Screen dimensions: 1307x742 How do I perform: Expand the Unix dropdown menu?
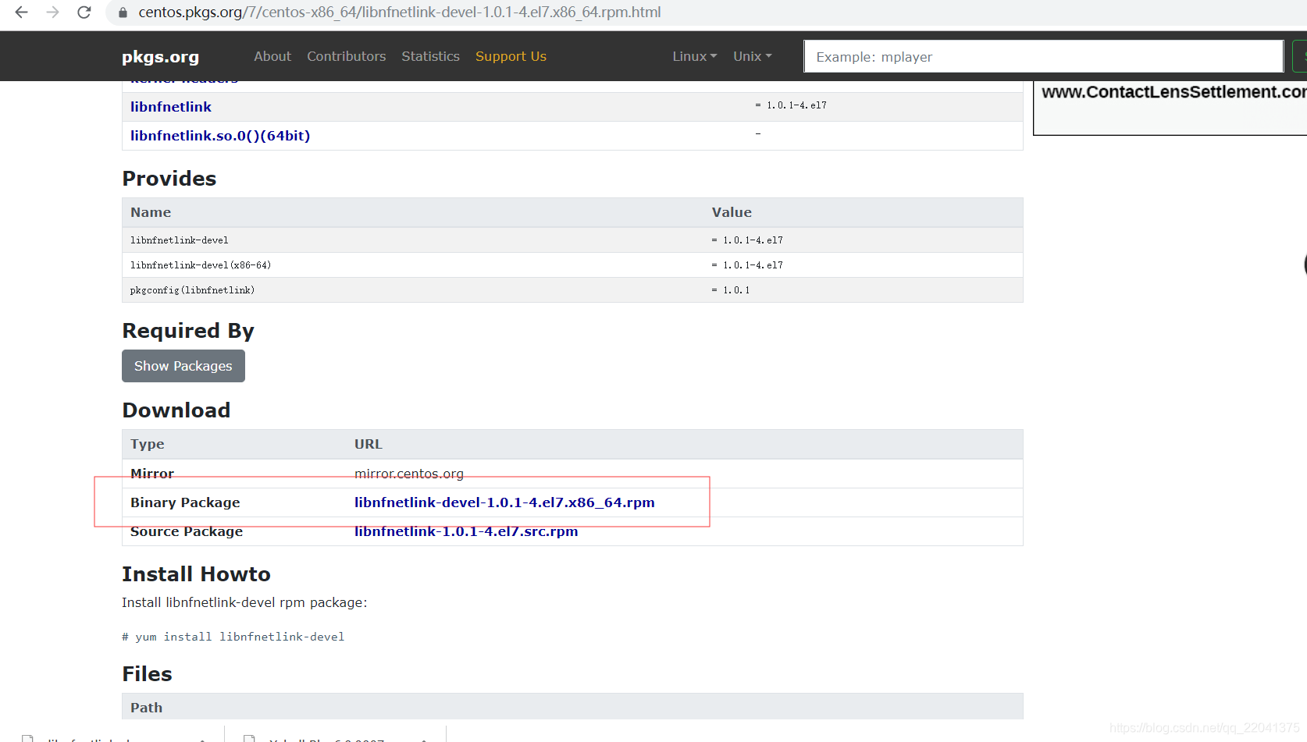[752, 56]
